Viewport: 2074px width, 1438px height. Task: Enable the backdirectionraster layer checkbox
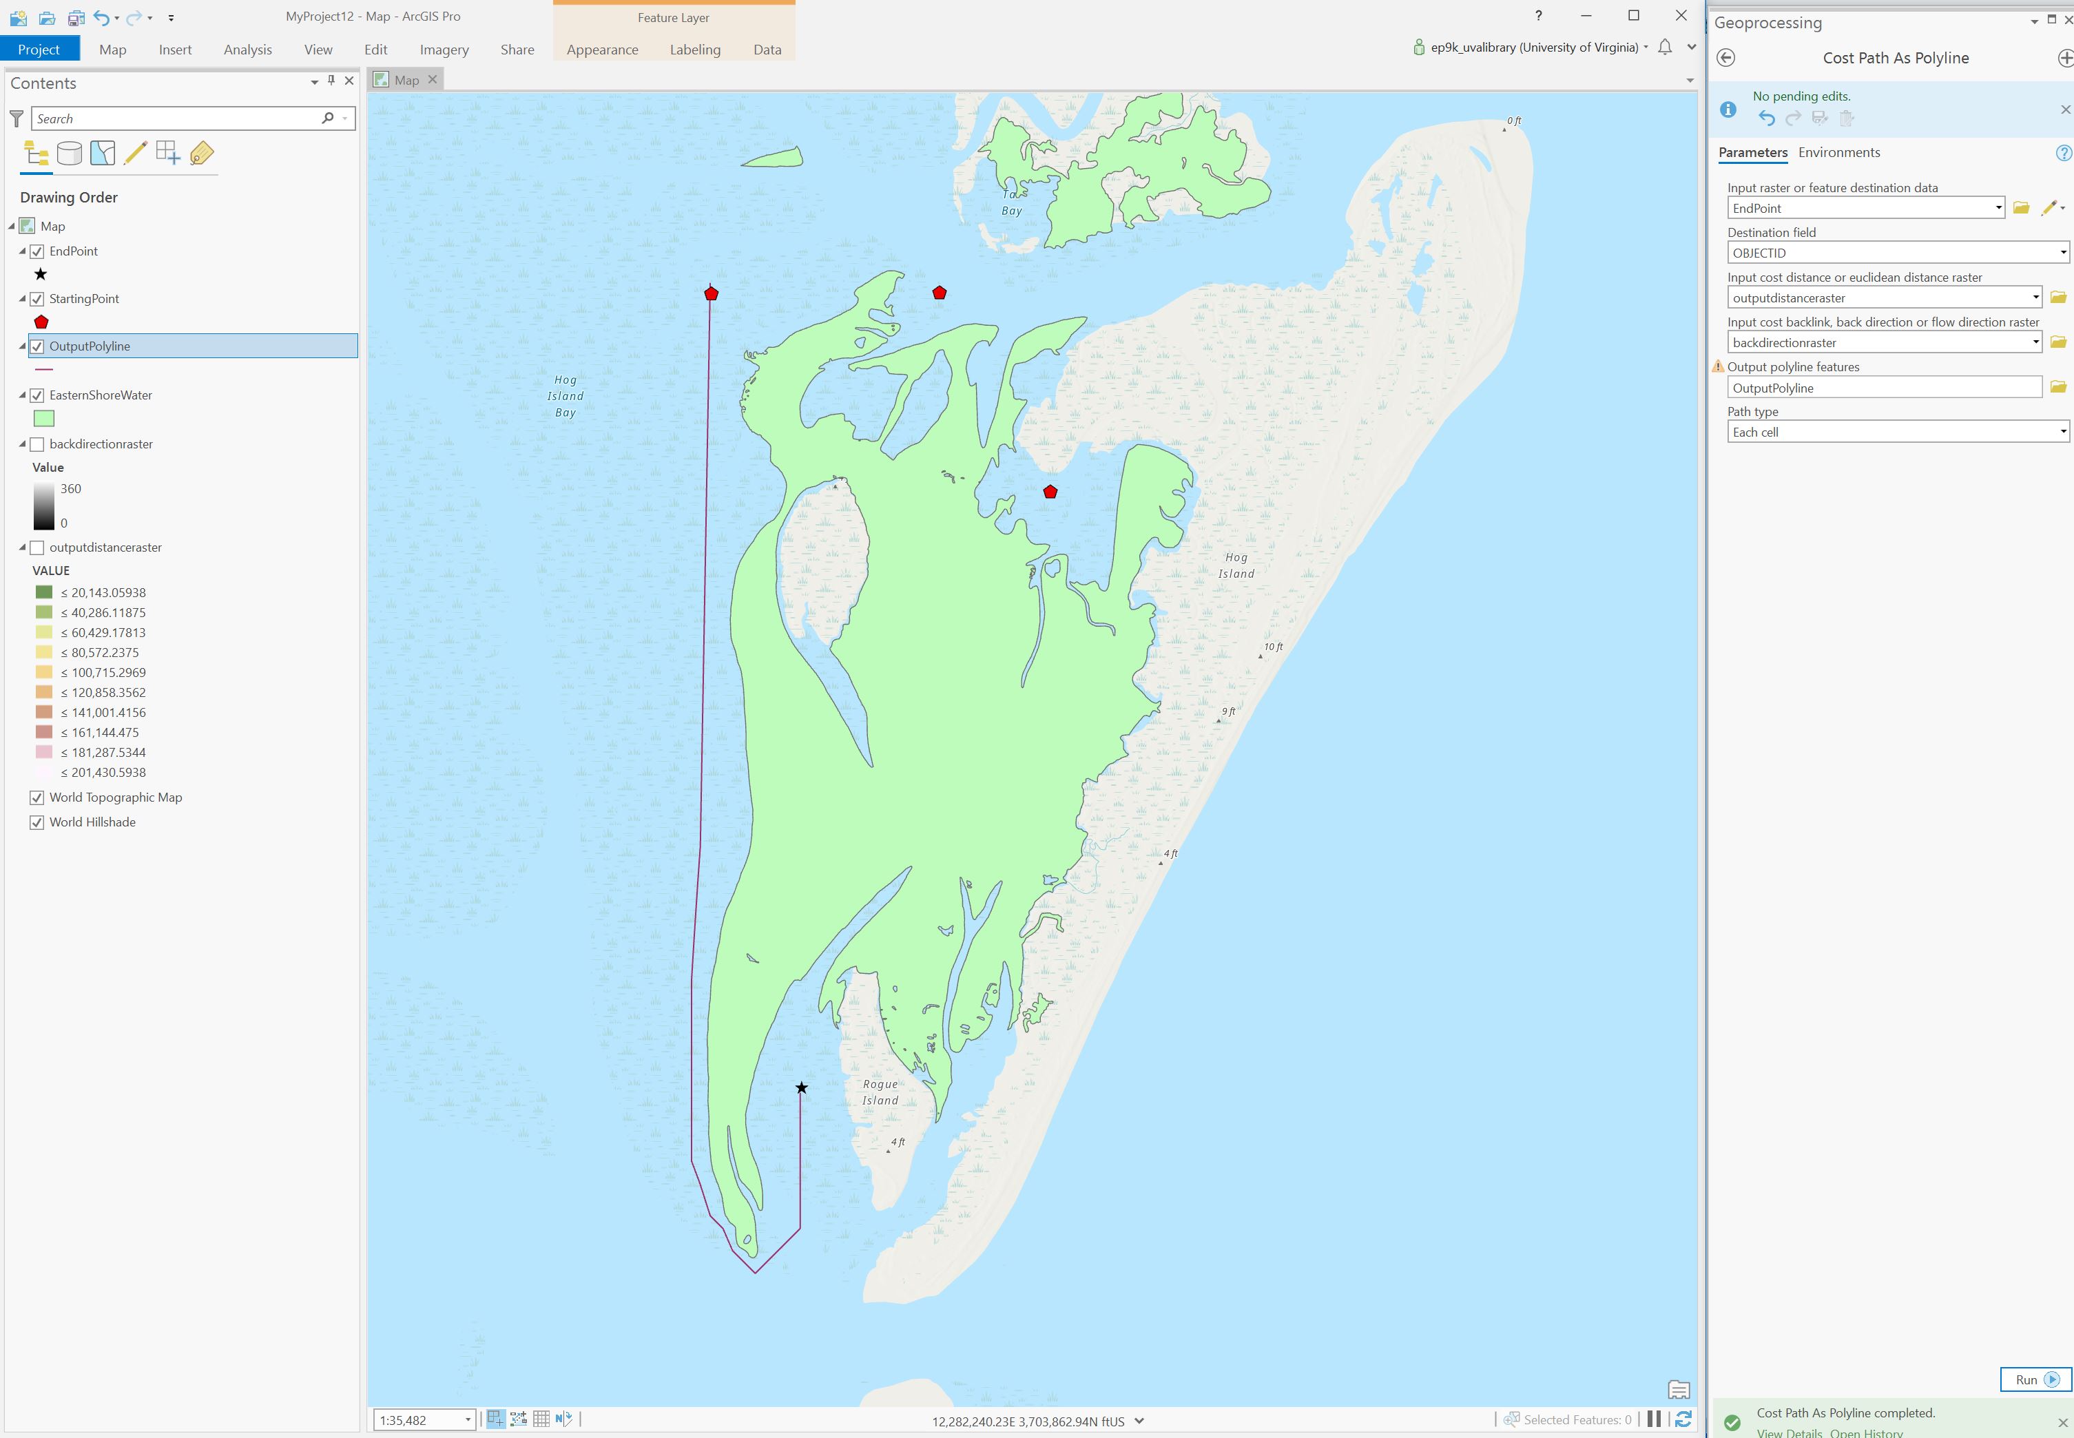pyautogui.click(x=37, y=444)
